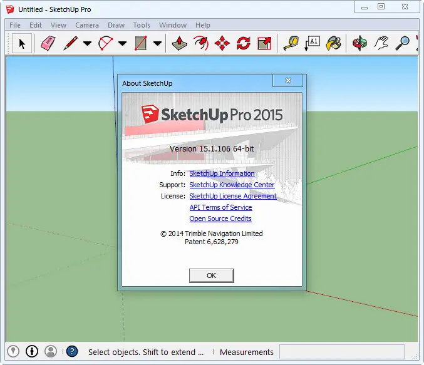Open the Tools menu
The height and width of the screenshot is (365, 424).
point(142,25)
